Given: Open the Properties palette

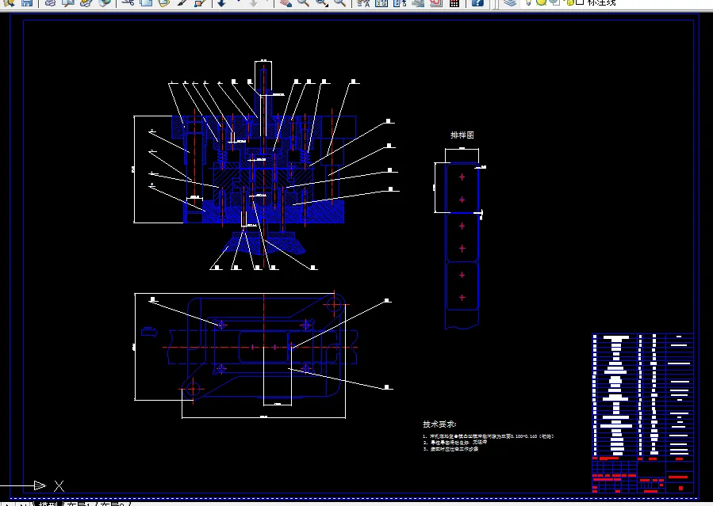Looking at the screenshot, I should click(x=363, y=2).
